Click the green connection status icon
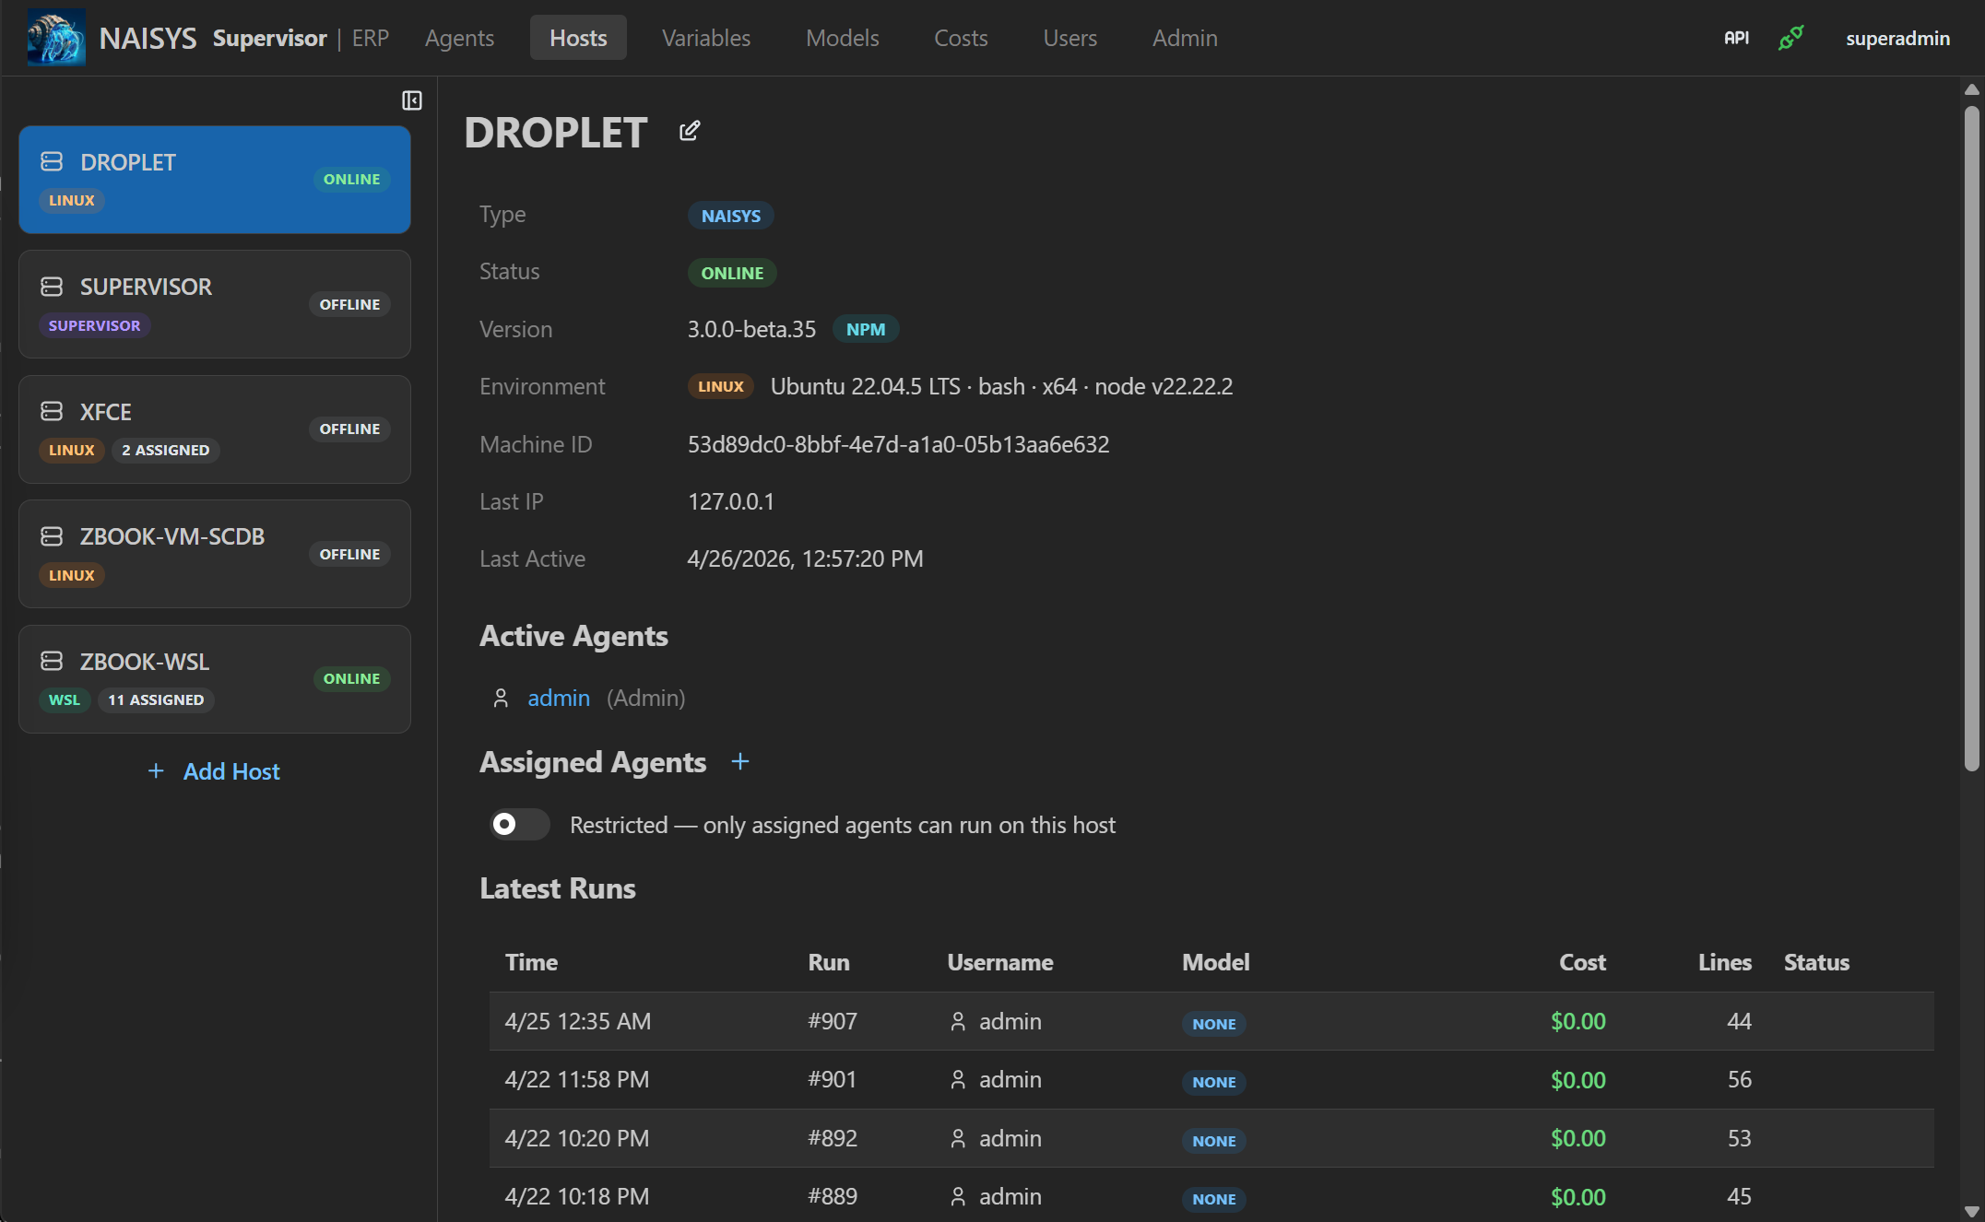The image size is (1985, 1222). click(1790, 38)
